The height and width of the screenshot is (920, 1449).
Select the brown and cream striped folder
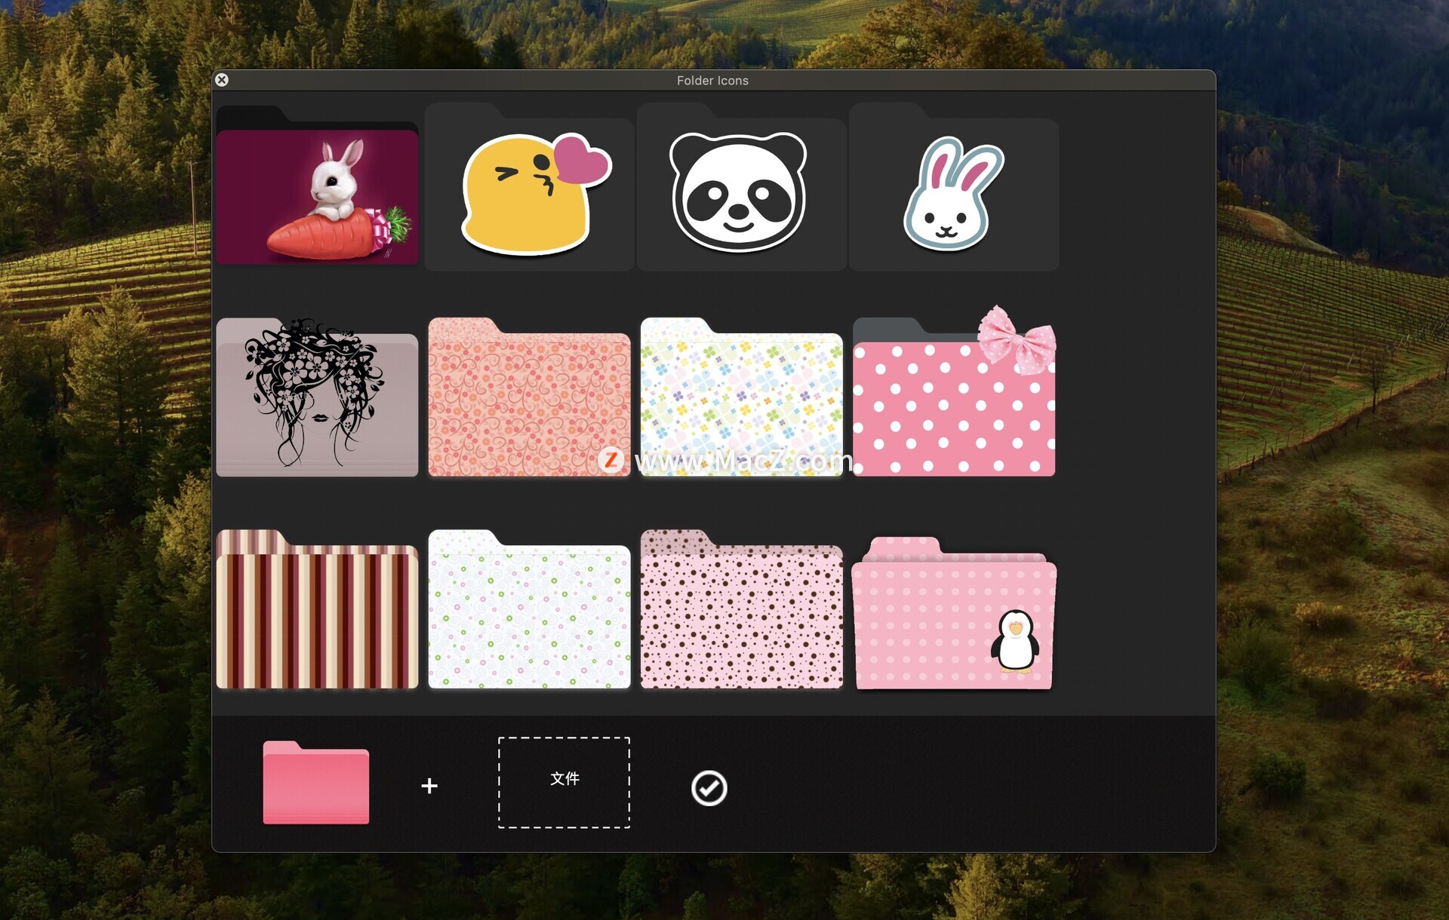[317, 609]
